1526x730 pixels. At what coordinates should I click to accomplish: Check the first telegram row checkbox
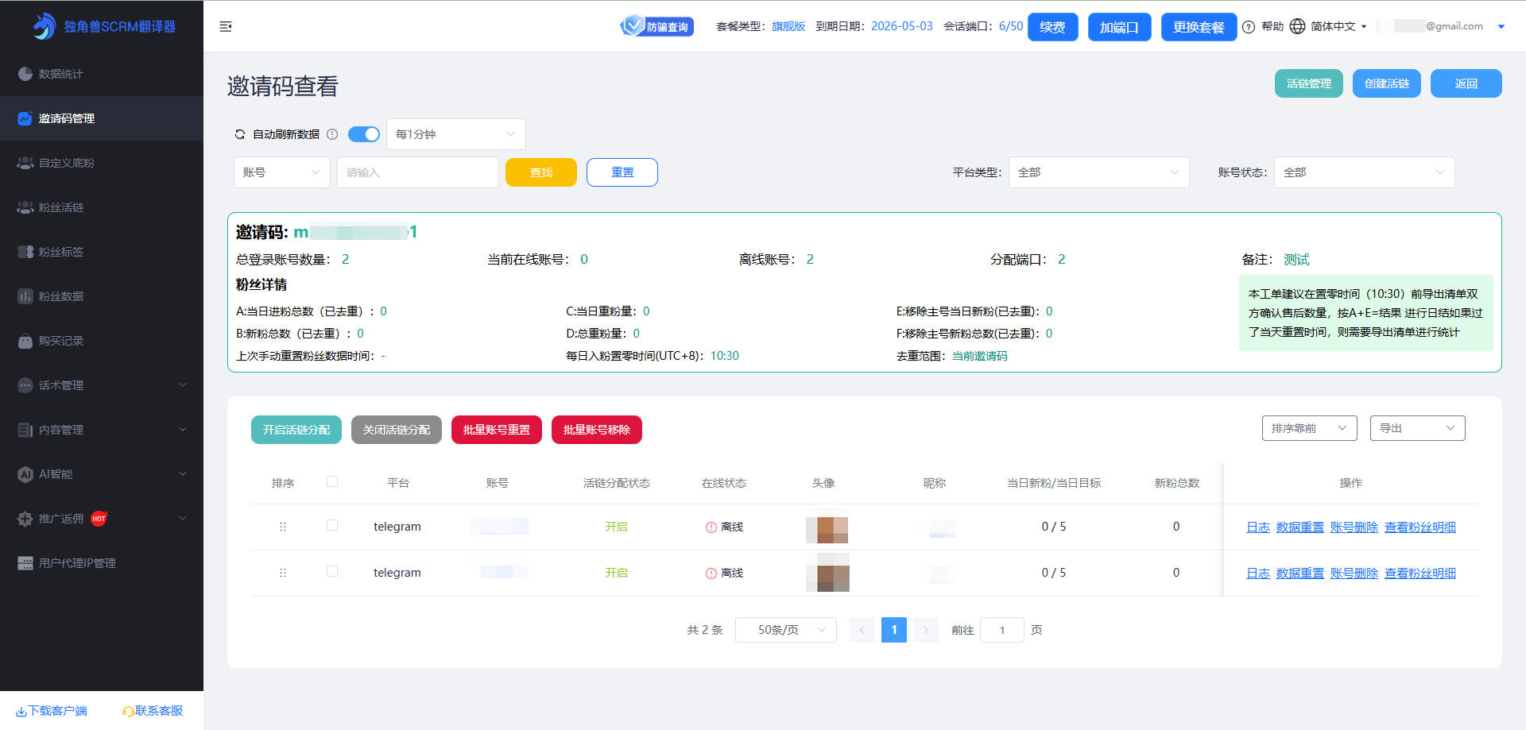(332, 525)
